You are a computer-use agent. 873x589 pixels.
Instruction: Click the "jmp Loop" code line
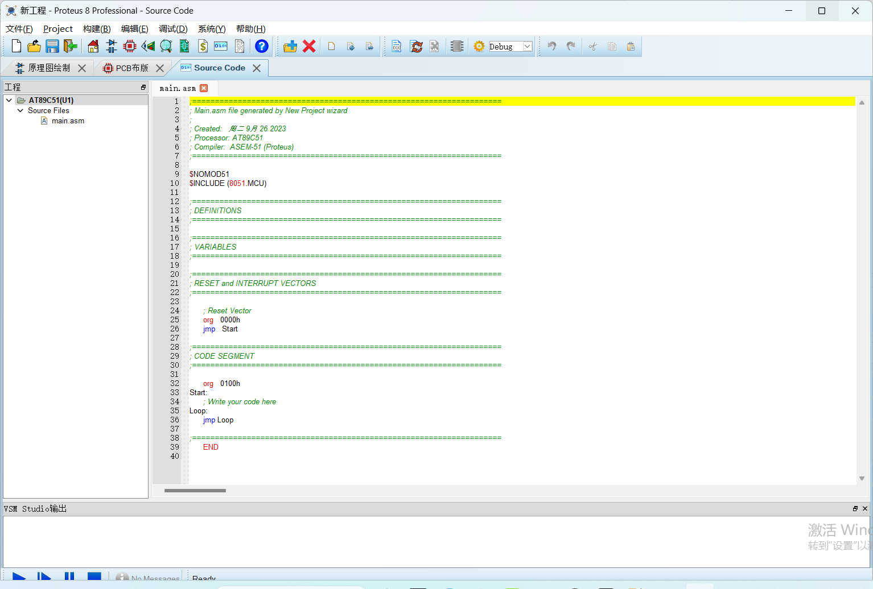[x=218, y=420]
